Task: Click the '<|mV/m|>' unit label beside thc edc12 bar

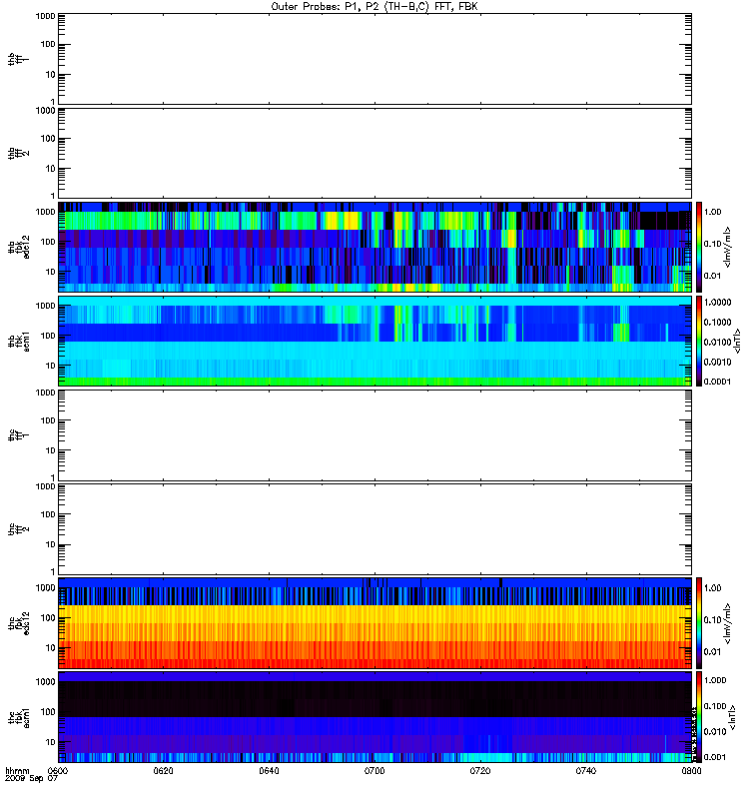Action: click(x=728, y=623)
